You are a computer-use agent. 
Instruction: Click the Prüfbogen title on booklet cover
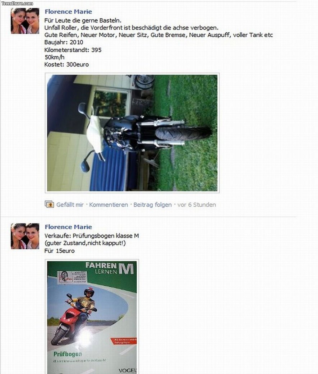point(68,354)
